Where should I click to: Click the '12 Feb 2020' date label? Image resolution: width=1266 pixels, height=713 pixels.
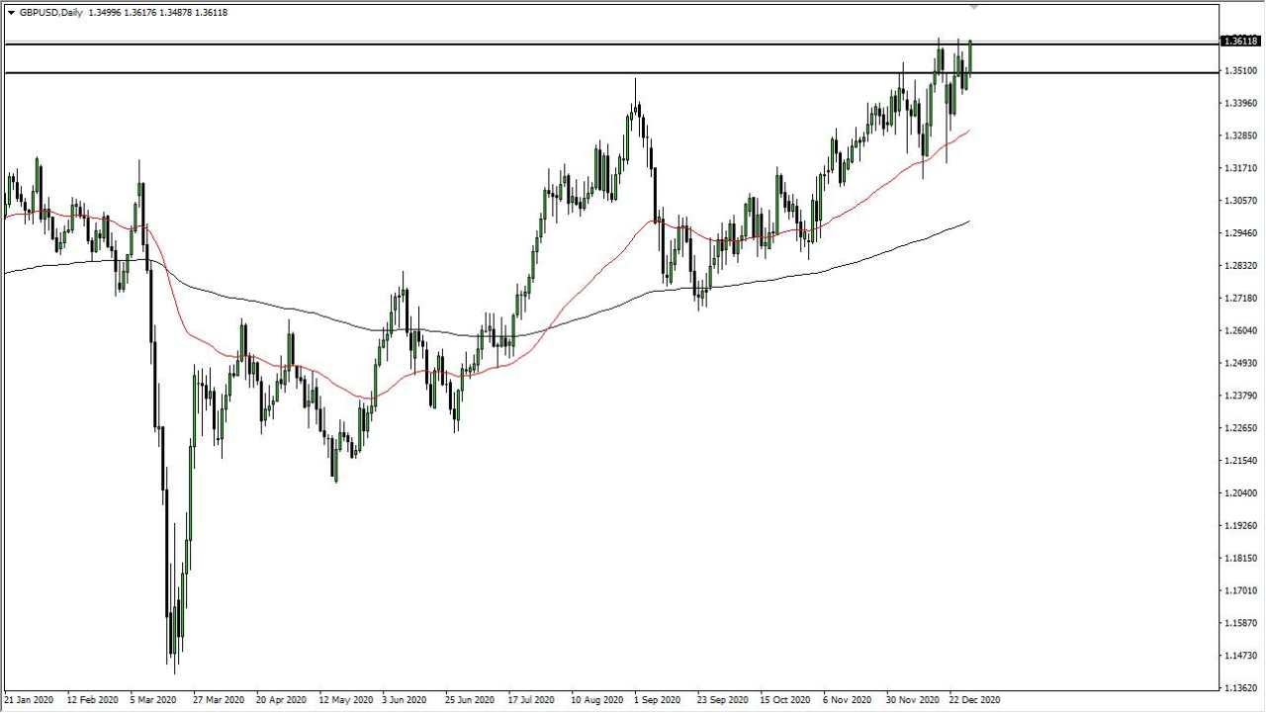92,700
